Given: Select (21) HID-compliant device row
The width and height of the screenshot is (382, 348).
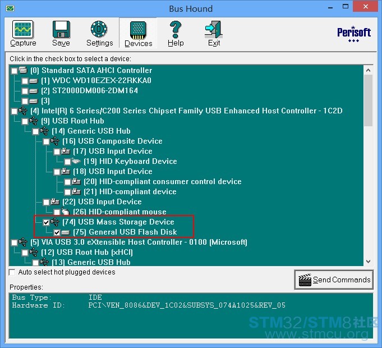Looking at the screenshot, I should click(130, 192).
